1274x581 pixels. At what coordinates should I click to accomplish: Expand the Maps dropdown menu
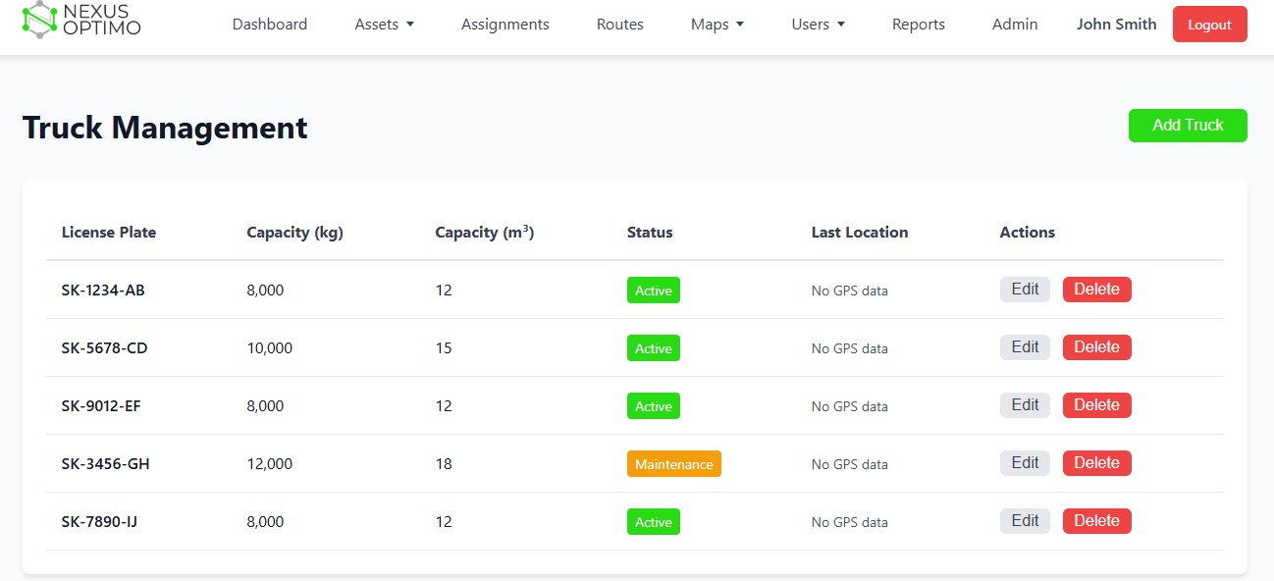[x=717, y=25]
